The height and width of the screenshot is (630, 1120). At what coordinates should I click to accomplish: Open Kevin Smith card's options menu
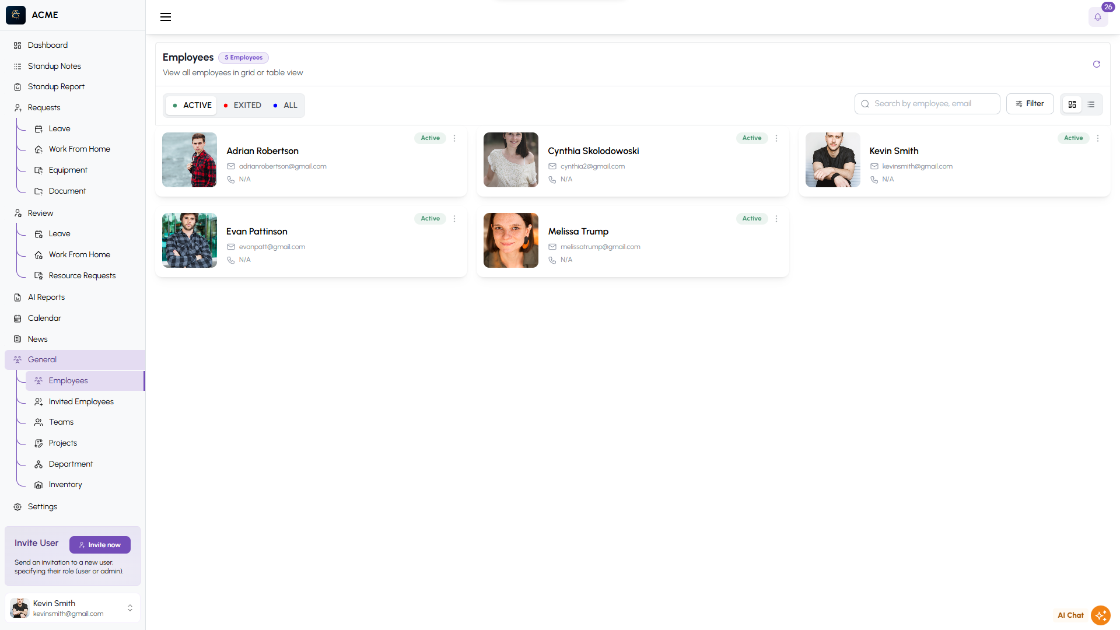[1098, 138]
